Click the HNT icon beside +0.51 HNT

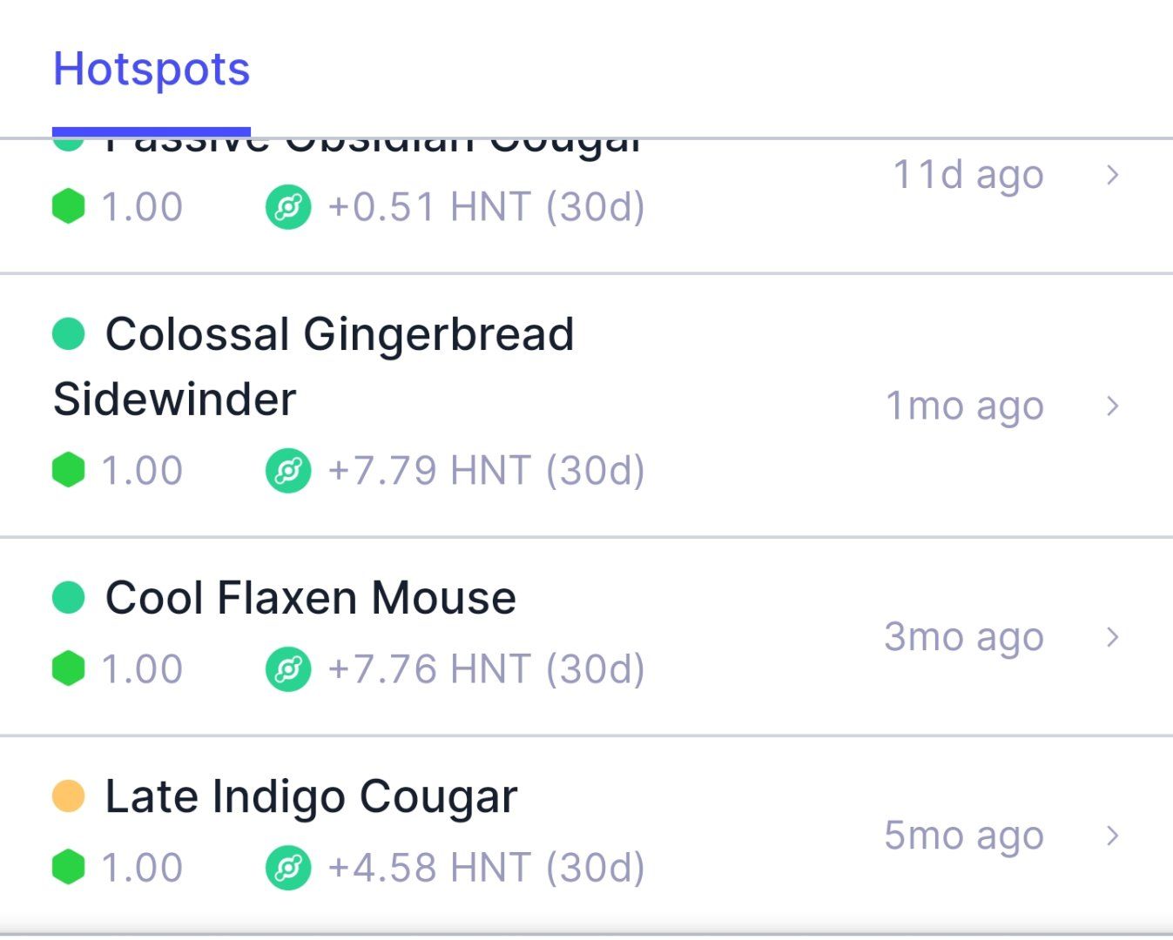click(x=288, y=207)
